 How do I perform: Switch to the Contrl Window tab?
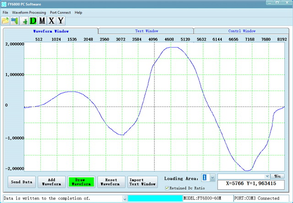(x=242, y=31)
